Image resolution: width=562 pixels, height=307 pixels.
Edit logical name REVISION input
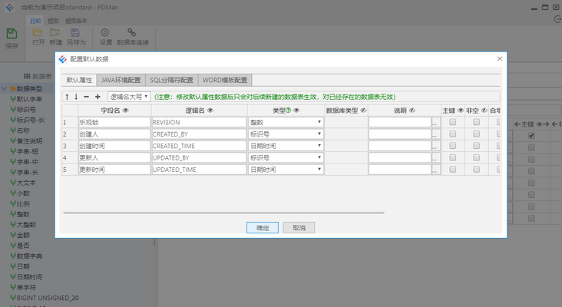coord(199,122)
